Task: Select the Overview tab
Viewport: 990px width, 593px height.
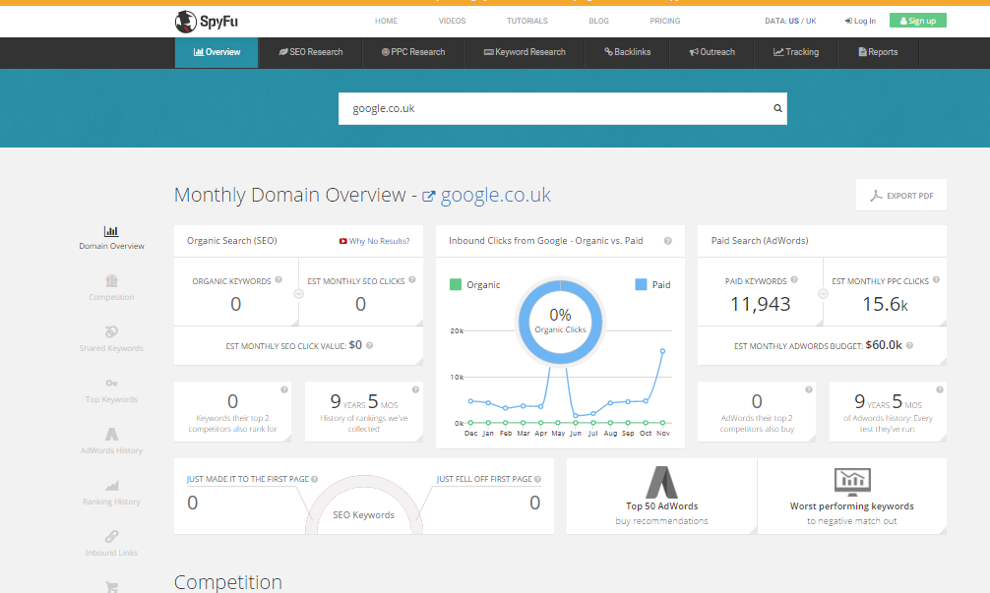Action: (x=217, y=52)
